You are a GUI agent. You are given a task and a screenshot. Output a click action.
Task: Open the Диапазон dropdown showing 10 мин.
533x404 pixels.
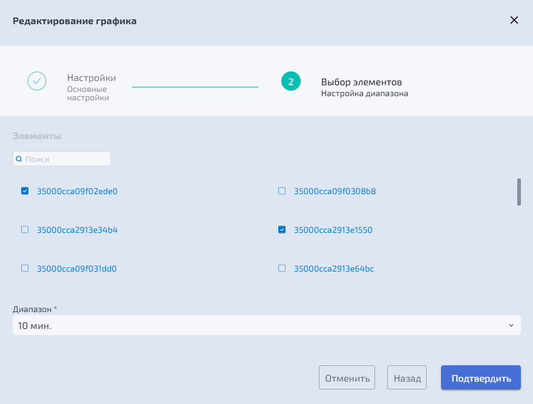tap(266, 325)
